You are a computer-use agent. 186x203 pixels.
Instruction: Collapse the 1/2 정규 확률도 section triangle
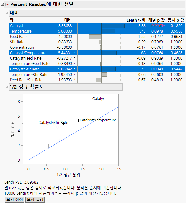point(7,87)
